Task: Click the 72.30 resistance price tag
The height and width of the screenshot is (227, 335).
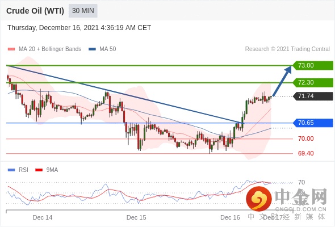Action: click(x=313, y=82)
